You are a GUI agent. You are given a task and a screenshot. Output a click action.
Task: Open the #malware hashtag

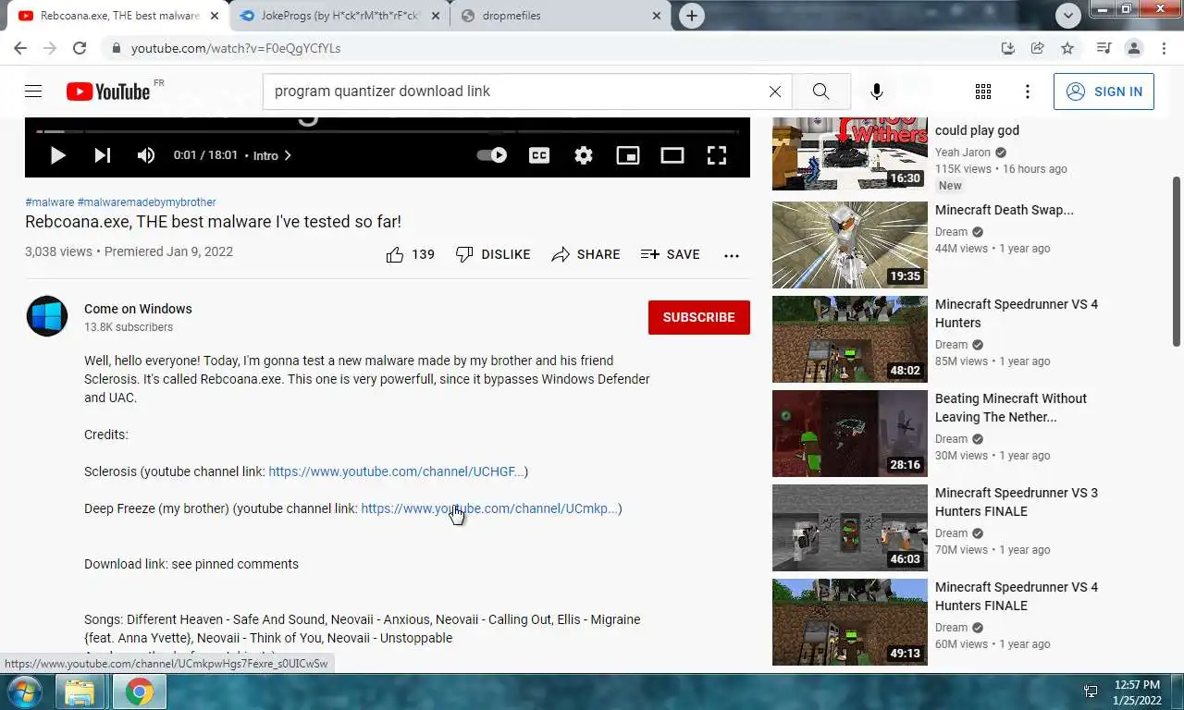pyautogui.click(x=49, y=202)
